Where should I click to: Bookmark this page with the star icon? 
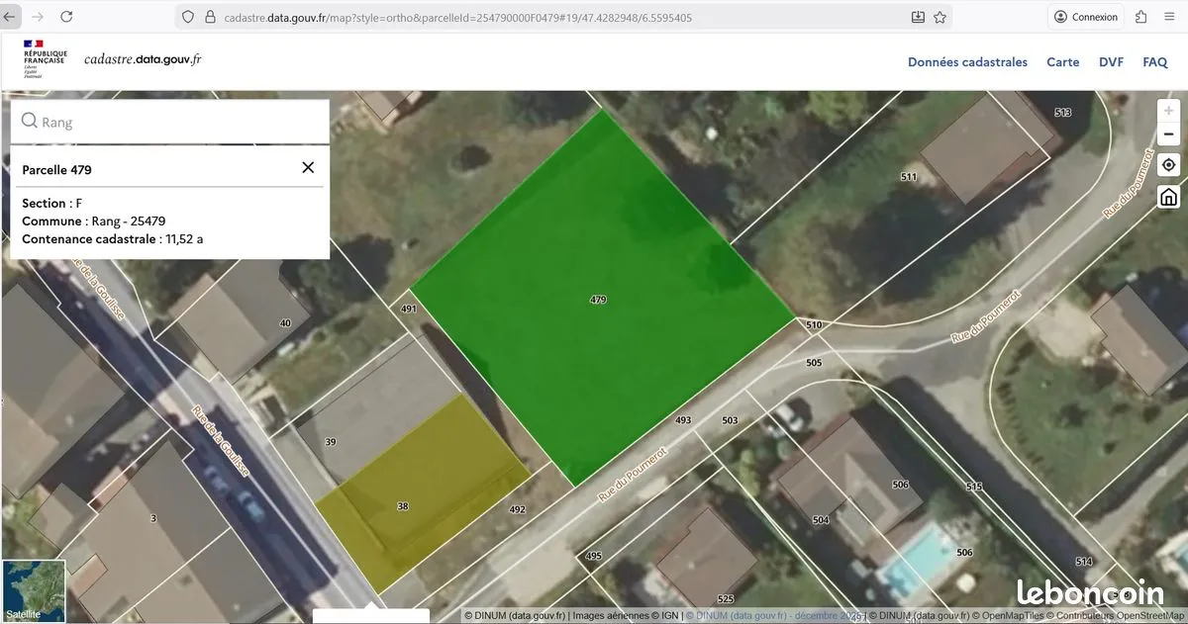pos(940,17)
